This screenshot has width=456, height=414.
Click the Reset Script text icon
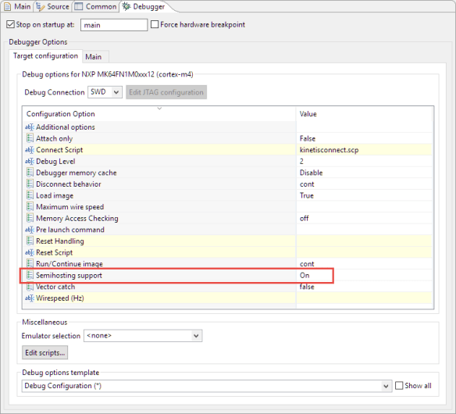coord(30,252)
